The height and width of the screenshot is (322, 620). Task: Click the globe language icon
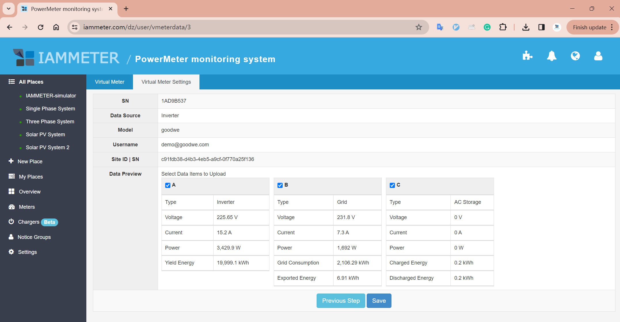point(575,56)
